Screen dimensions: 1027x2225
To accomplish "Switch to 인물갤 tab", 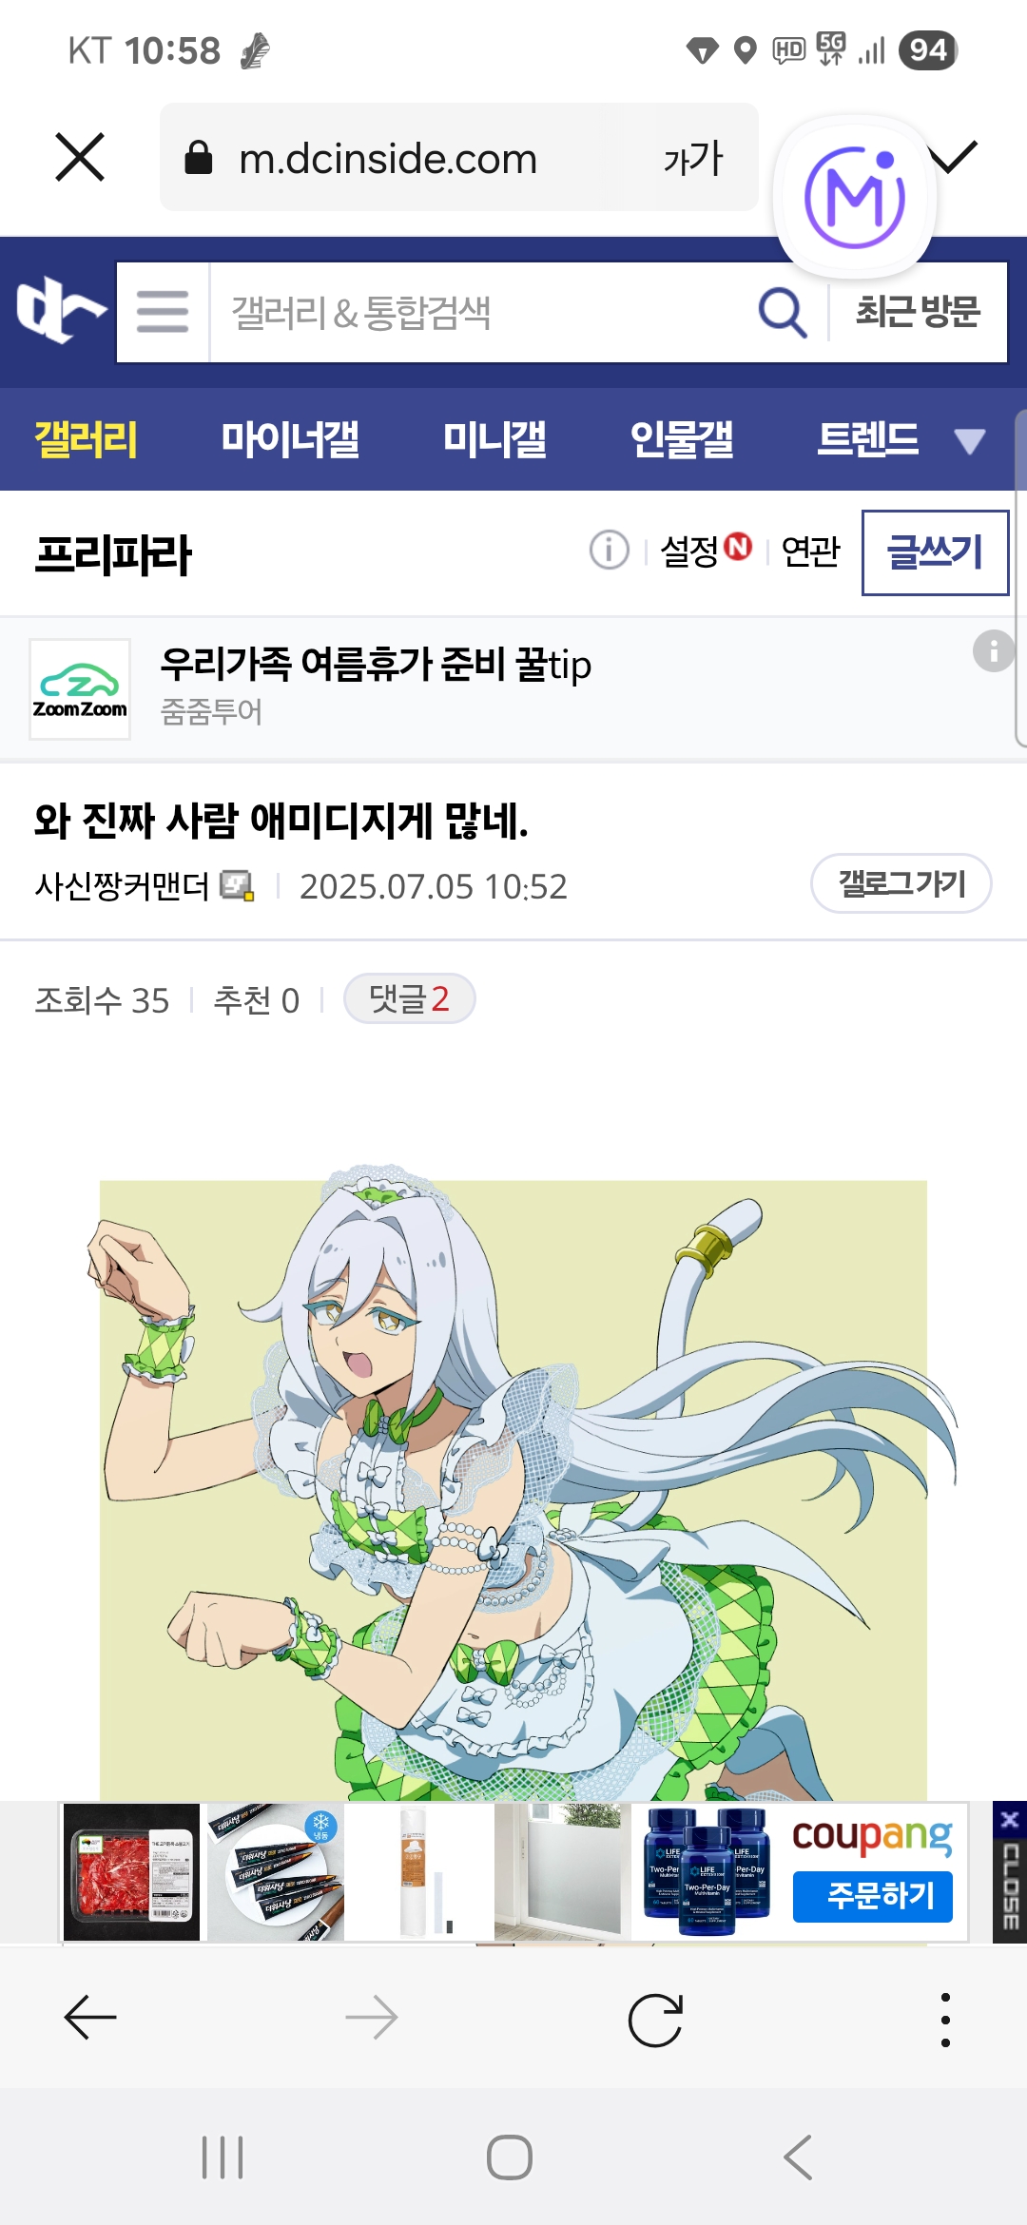I will pos(682,439).
